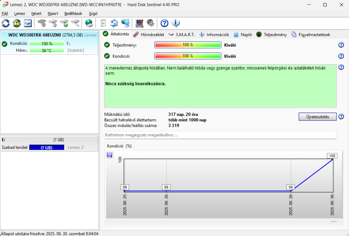Click the 3 319 start/stop count value
The image size is (349, 236).
tap(174, 126)
